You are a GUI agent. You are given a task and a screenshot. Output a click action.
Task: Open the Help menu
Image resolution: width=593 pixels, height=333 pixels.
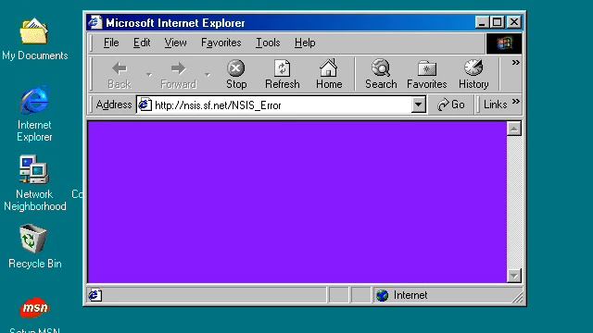[305, 43]
